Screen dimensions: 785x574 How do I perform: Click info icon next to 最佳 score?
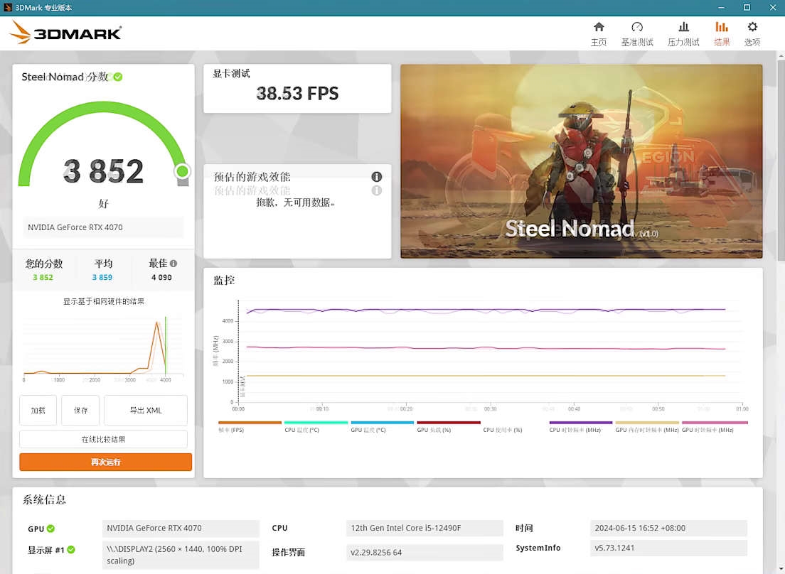click(x=173, y=264)
